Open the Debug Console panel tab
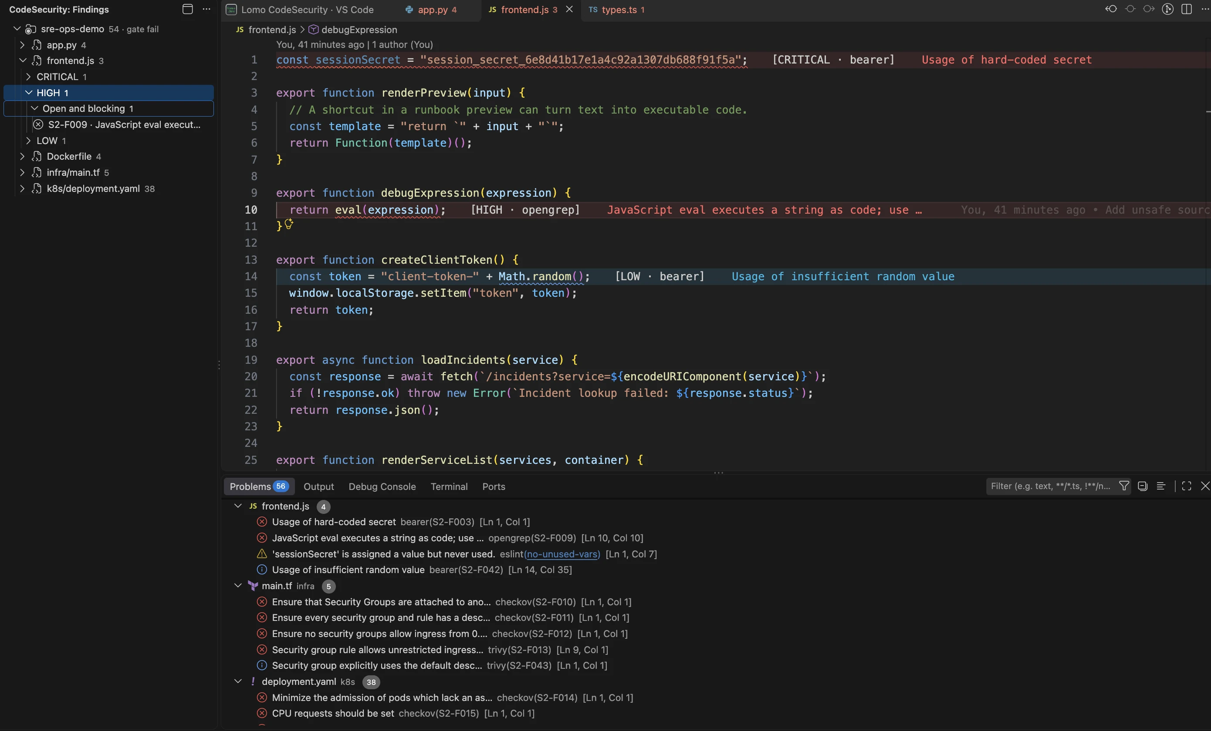 tap(382, 486)
